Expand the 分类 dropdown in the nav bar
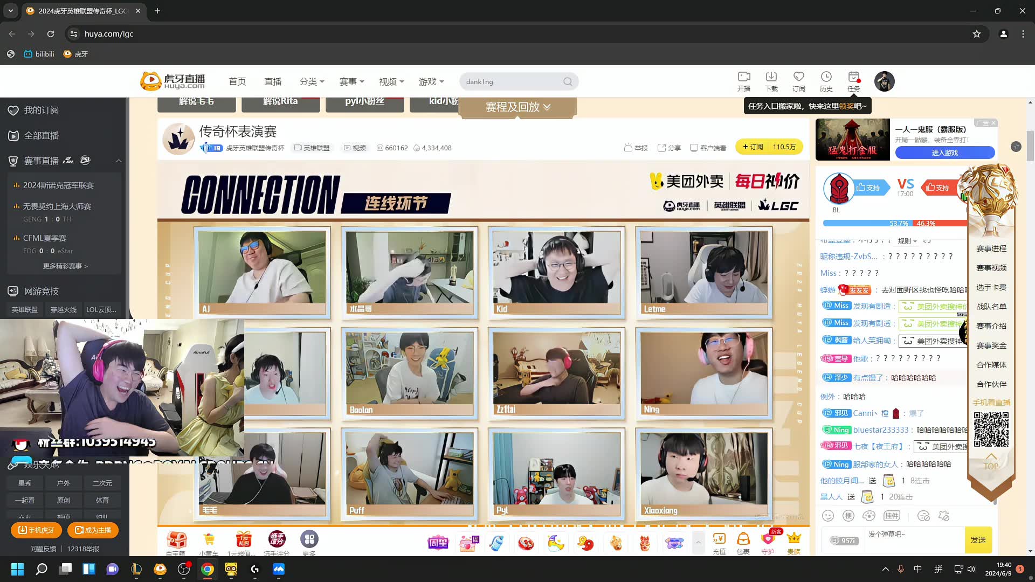This screenshot has height=582, width=1035. 312,81
